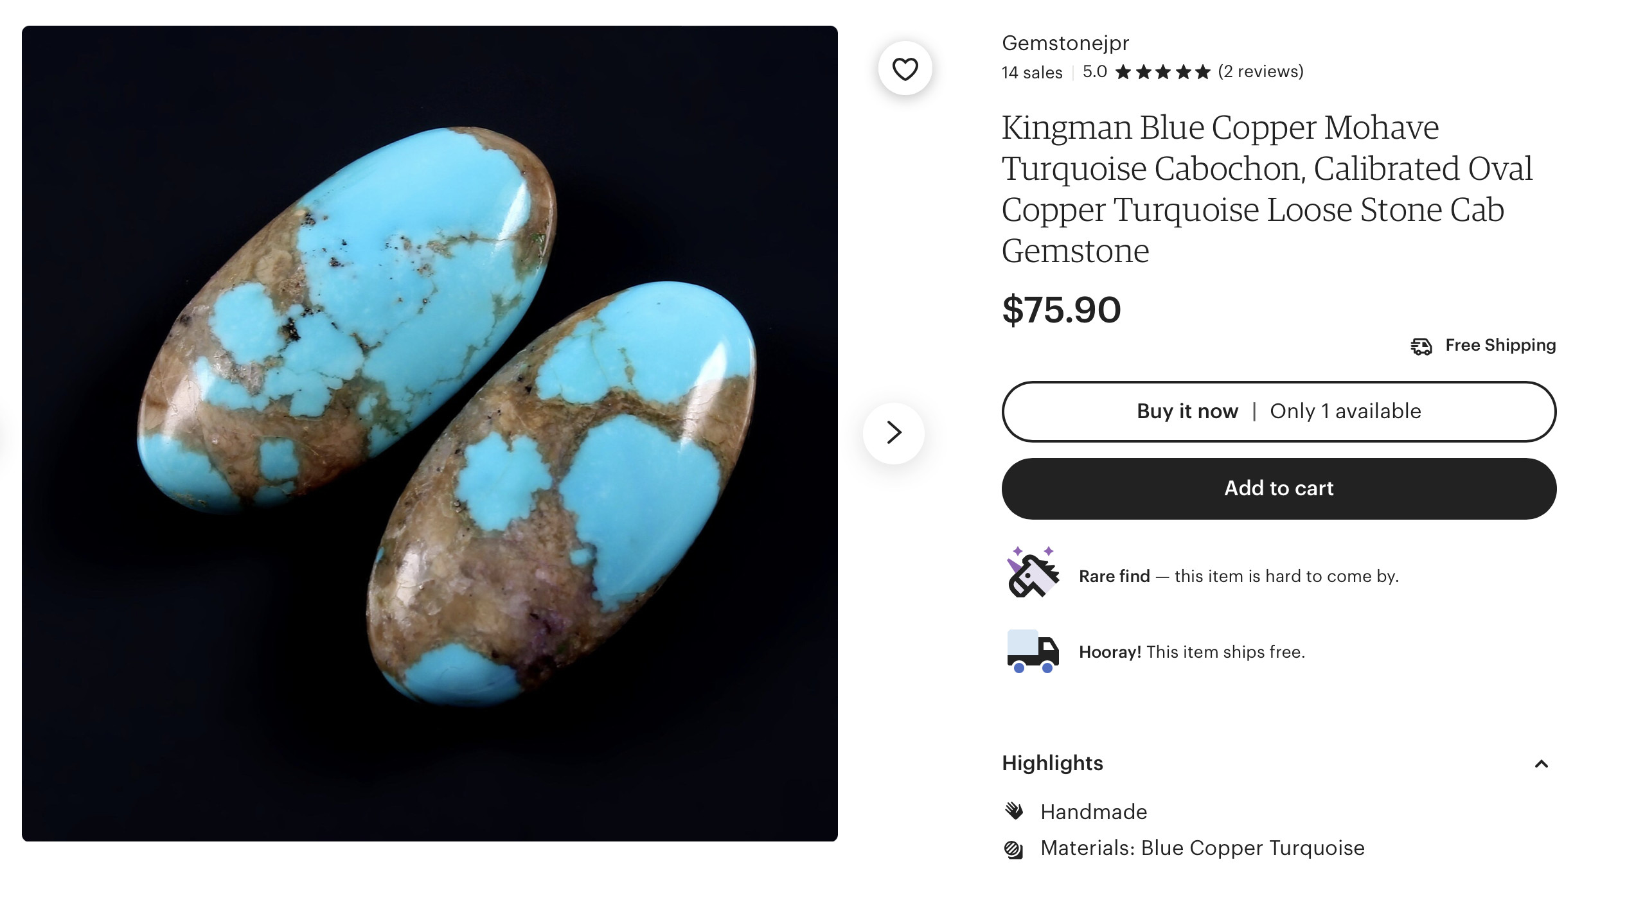The width and height of the screenshot is (1627, 898).
Task: Click the product title text
Action: click(1266, 189)
